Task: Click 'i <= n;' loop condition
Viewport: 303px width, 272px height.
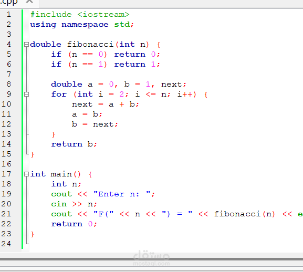Action: click(x=153, y=95)
